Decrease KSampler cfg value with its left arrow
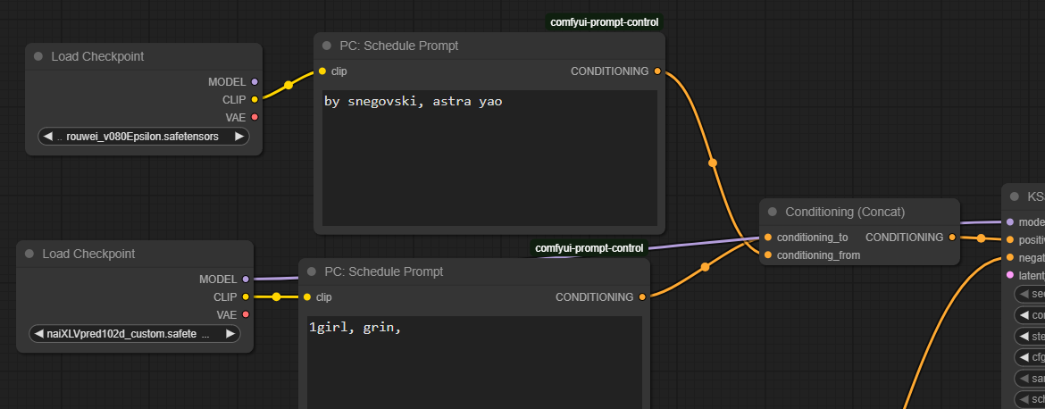 (1024, 358)
